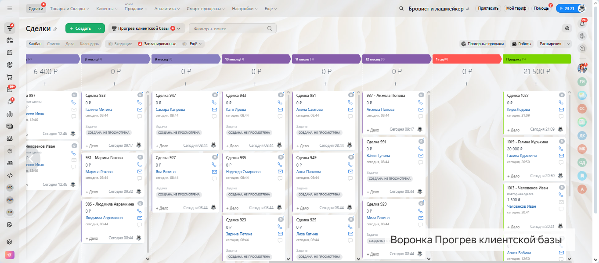599x263 pixels.
Task: Expand the Расширения dropdown arrow
Action: pyautogui.click(x=568, y=44)
